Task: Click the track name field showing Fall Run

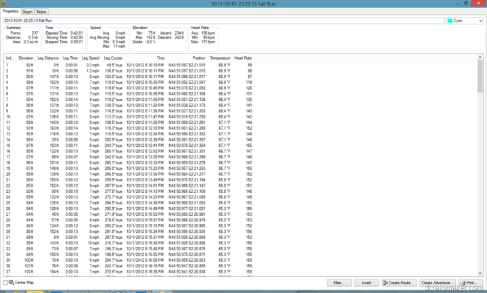Action: [x=224, y=20]
